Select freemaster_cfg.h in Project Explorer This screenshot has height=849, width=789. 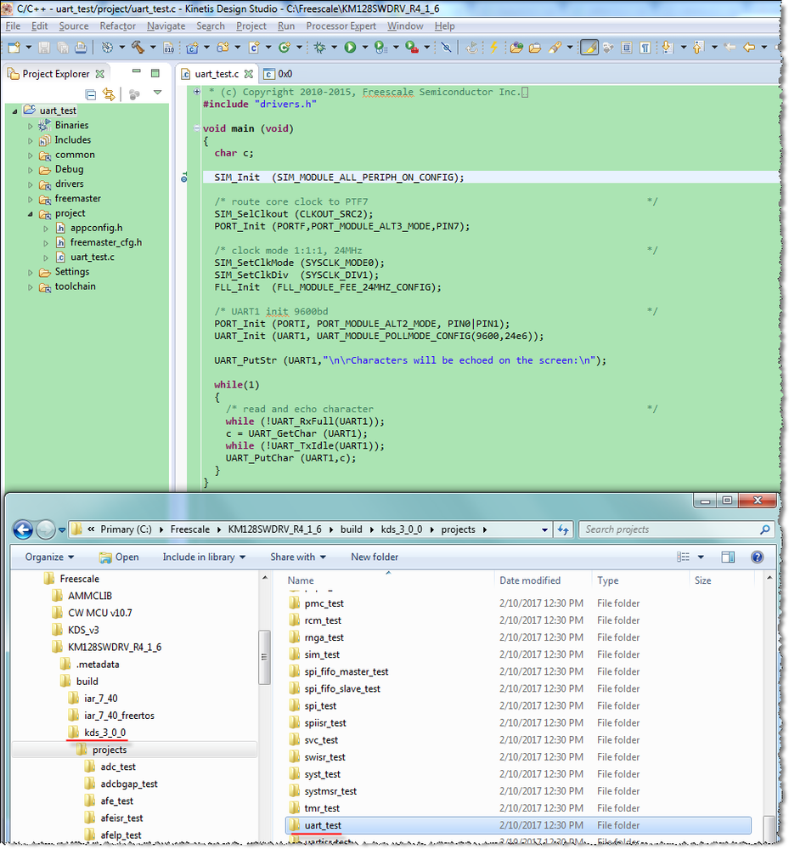(x=105, y=242)
